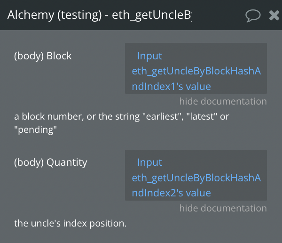
Task: Click eth_getUncleByBlockHashA text in Block field
Action: pyautogui.click(x=196, y=71)
